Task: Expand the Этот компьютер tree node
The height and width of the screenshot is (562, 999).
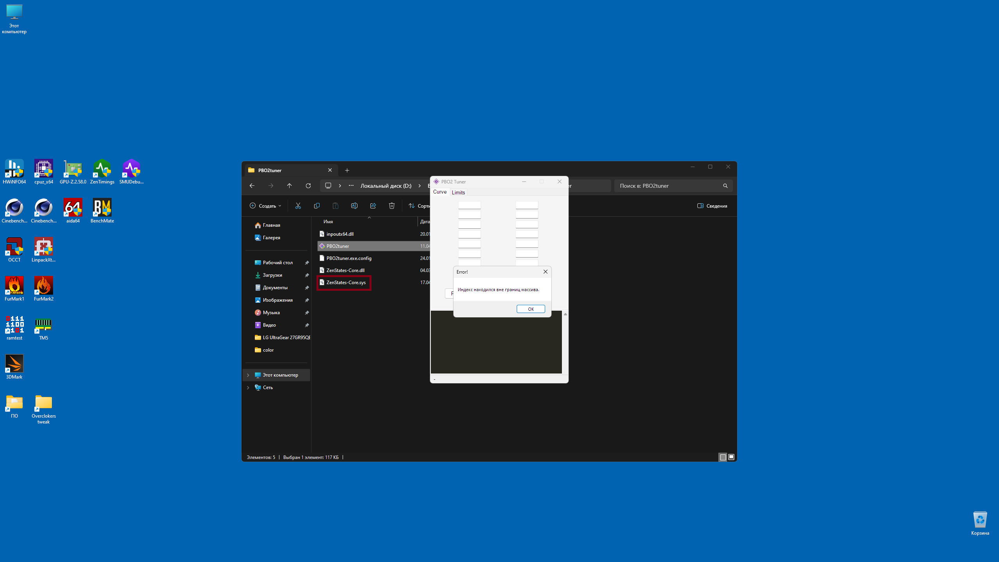Action: tap(248, 375)
